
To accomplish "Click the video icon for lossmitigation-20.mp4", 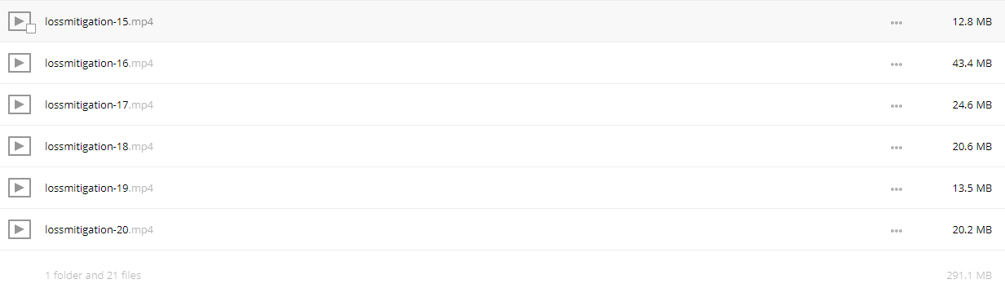I will (x=20, y=229).
